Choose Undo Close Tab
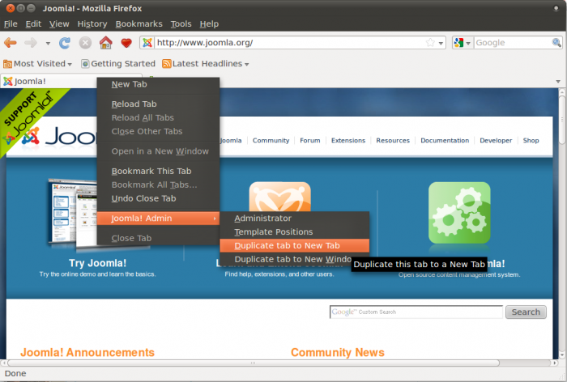This screenshot has width=567, height=382. point(158,198)
